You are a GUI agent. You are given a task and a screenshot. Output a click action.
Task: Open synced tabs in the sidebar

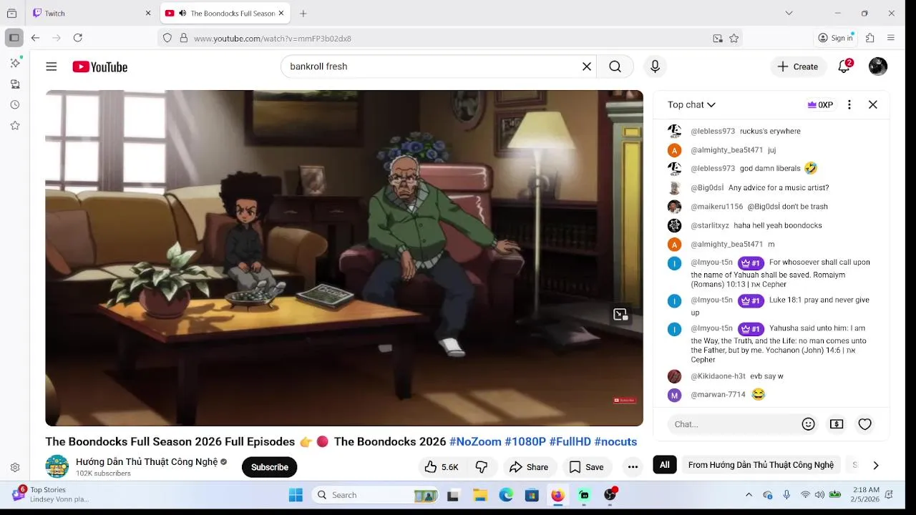15,84
